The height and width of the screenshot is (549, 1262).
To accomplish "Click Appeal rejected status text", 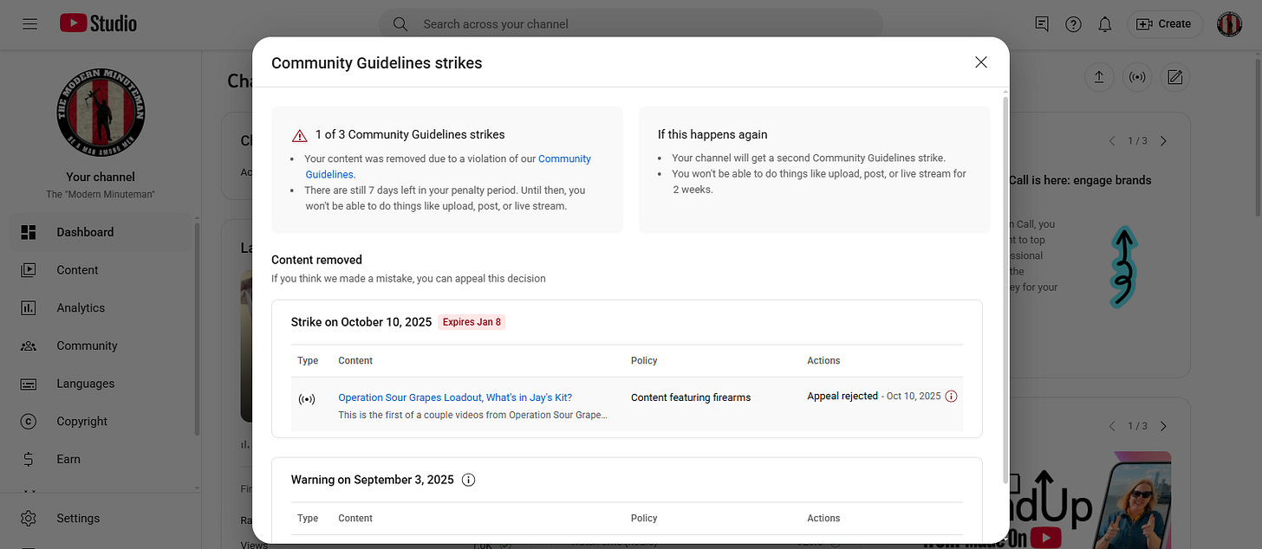I will point(842,397).
